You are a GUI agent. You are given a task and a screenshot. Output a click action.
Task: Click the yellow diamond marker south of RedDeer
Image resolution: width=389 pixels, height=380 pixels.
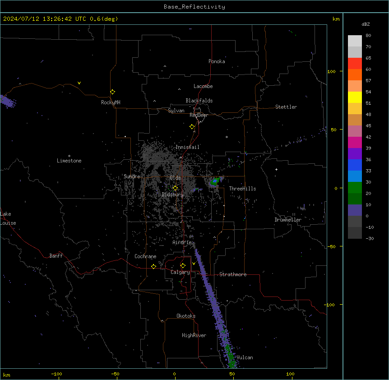pos(192,127)
